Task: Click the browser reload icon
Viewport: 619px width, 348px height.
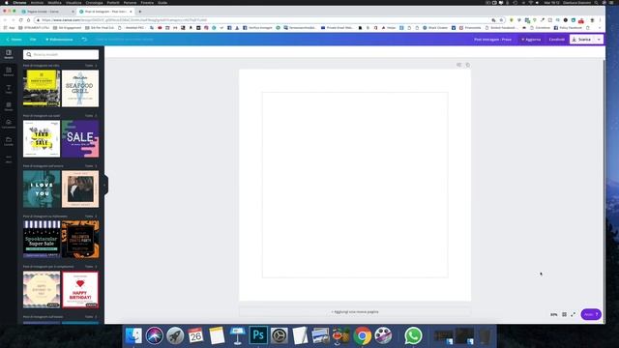Action: 20,19
